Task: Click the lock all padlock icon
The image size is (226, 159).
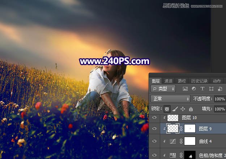Action: (191, 109)
